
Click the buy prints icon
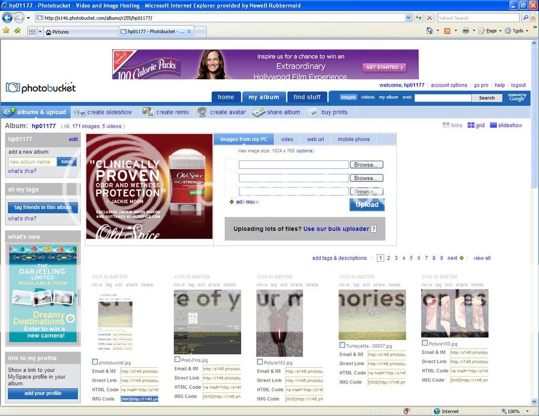pyautogui.click(x=313, y=112)
